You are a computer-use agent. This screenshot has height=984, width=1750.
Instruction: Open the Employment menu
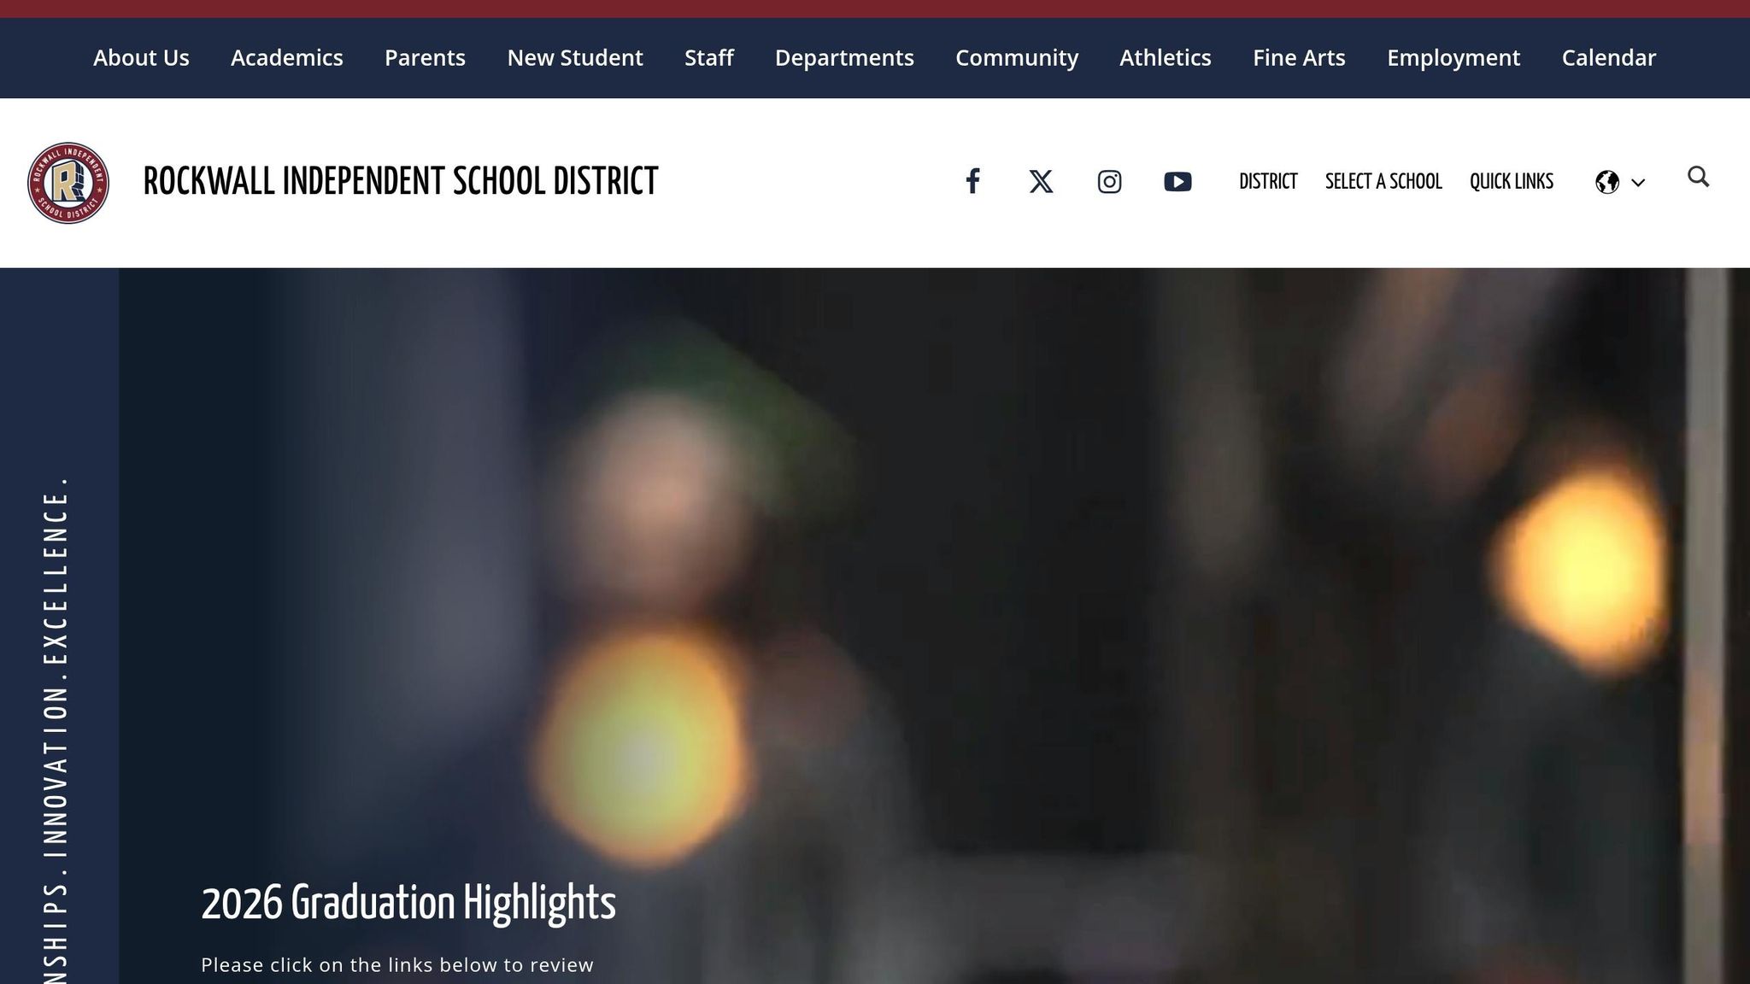[1453, 58]
